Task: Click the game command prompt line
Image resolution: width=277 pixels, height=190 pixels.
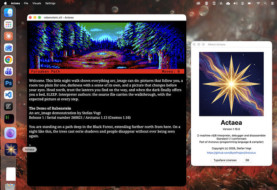Action: (106, 145)
